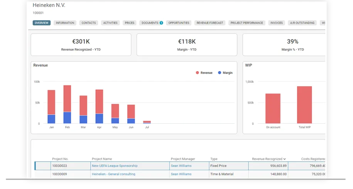The image size is (353, 189).
Task: Open the Overview tab
Action: click(x=41, y=23)
